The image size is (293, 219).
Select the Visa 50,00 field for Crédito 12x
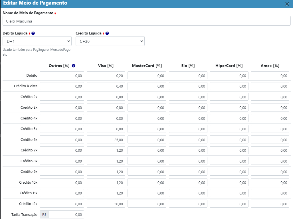pyautogui.click(x=106, y=204)
